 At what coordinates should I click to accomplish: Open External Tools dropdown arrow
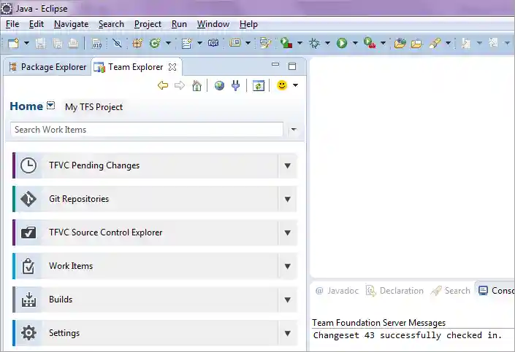click(x=383, y=43)
